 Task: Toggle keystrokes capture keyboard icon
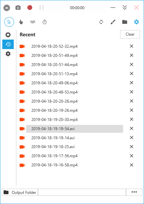pyautogui.click(x=33, y=22)
